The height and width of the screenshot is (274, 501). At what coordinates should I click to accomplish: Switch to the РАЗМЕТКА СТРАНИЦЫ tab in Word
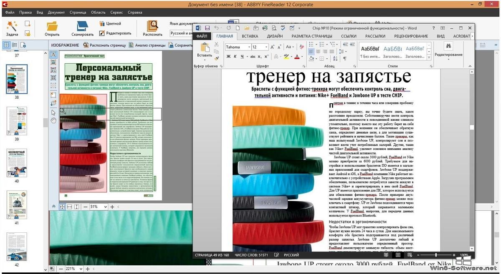(x=311, y=36)
